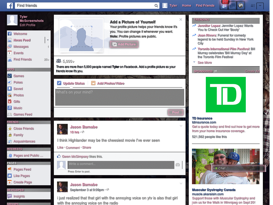Image resolution: width=273 pixels, height=205 pixels.
Task: Click the Facebook logo icon
Action: (x=10, y=6)
